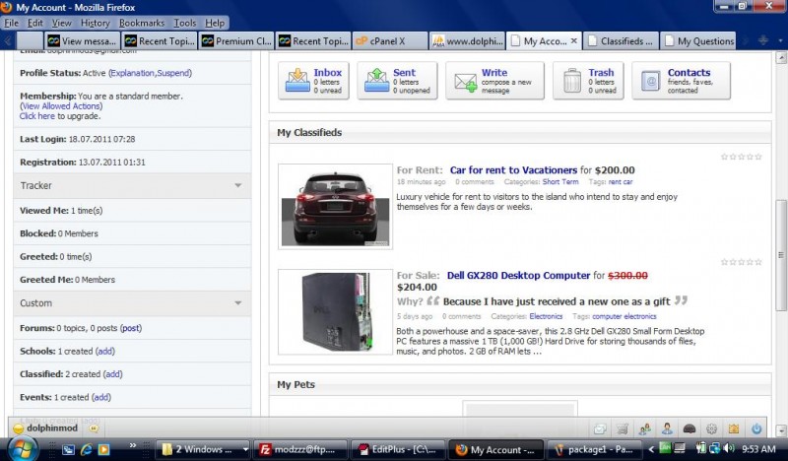Click the page vertical scrollbar thumb
The width and height of the screenshot is (788, 461).
pos(781,254)
